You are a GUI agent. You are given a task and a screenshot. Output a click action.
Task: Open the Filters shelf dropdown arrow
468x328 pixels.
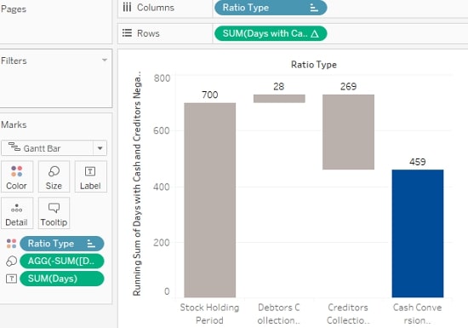pos(105,60)
